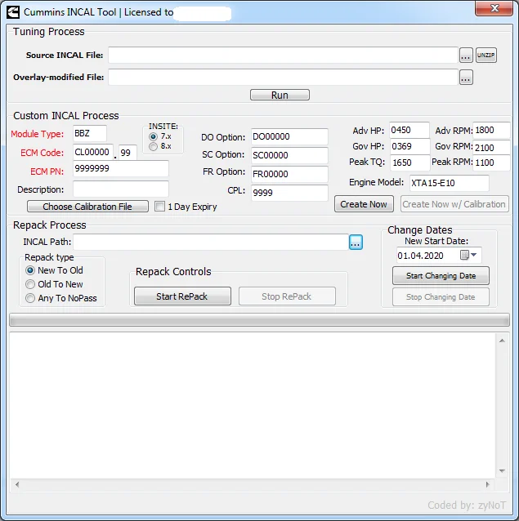
Task: Click Create Now w/ Calibration button
Action: 454,204
